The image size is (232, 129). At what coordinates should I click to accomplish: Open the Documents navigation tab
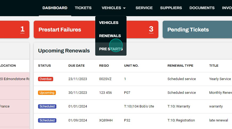202,8
